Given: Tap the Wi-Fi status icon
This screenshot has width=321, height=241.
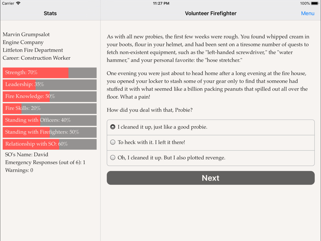Looking at the screenshot, I should click(18, 4).
